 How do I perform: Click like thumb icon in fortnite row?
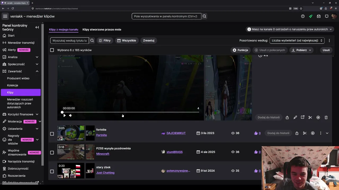coord(256,133)
